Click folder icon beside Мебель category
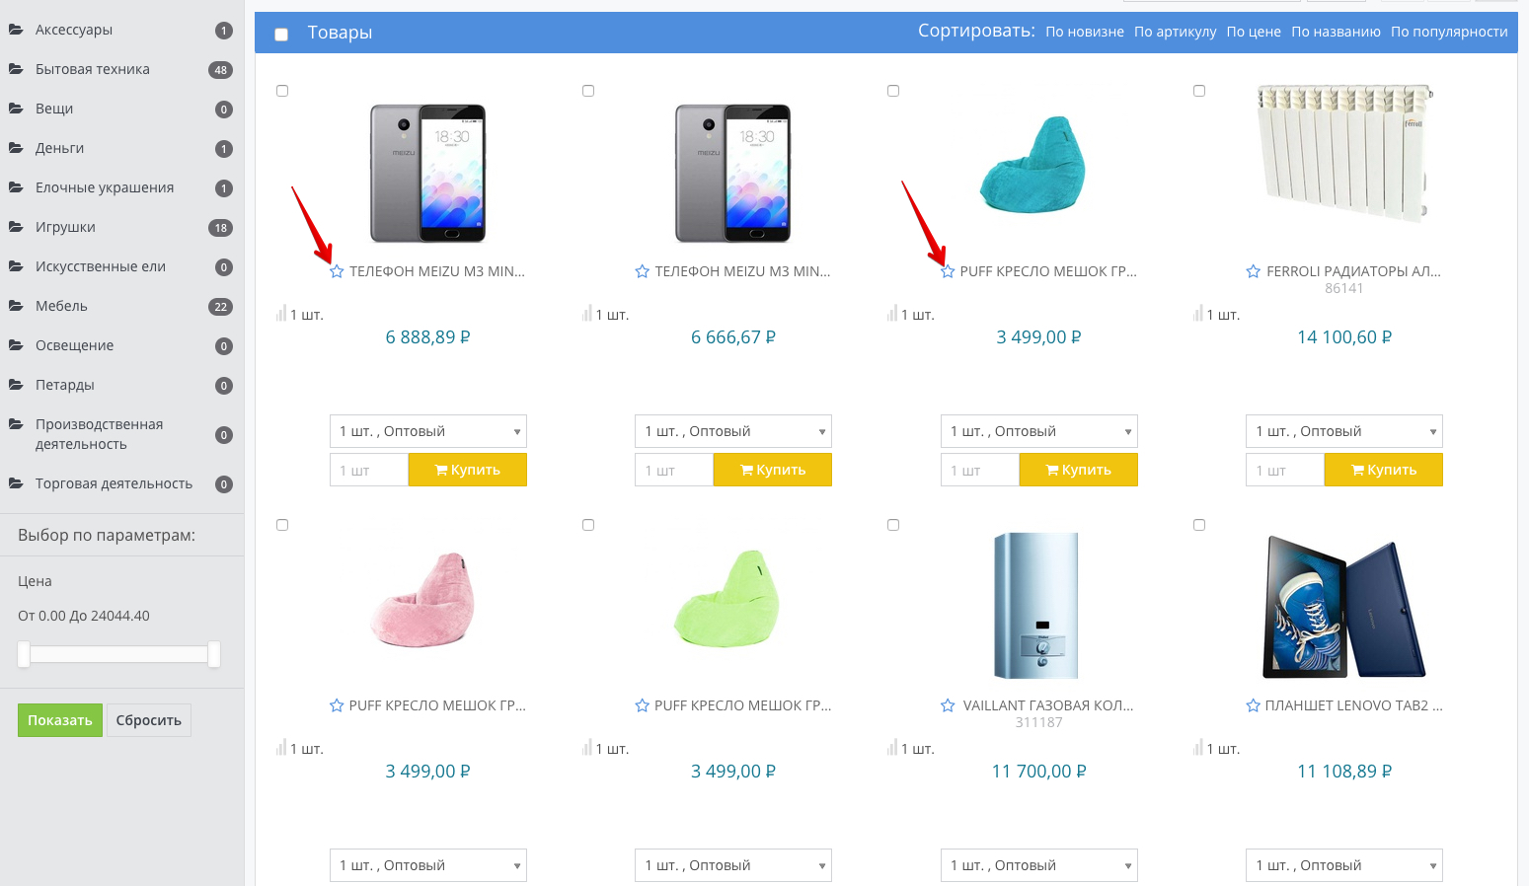Viewport: 1529px width, 886px height. (16, 306)
